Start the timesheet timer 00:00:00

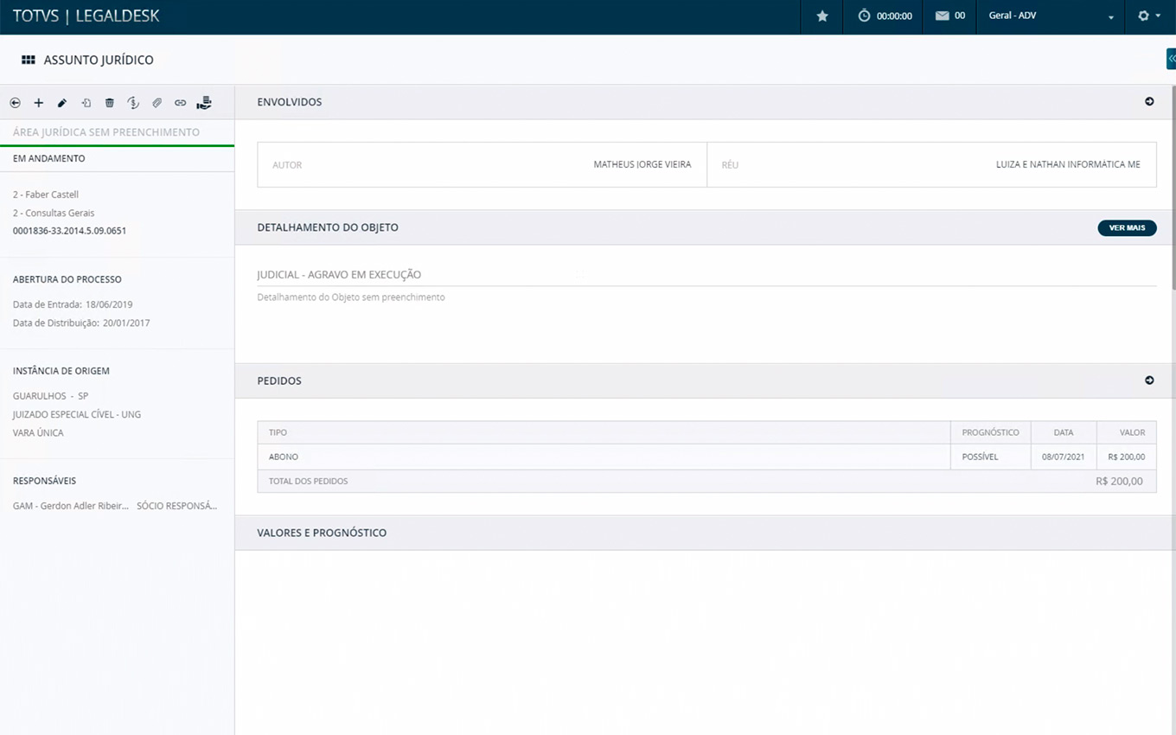[885, 16]
